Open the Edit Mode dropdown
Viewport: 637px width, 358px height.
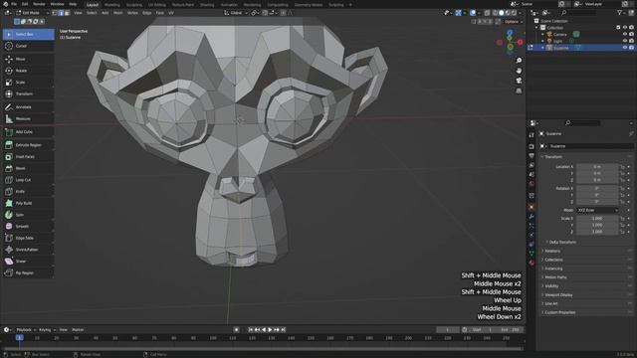(32, 13)
